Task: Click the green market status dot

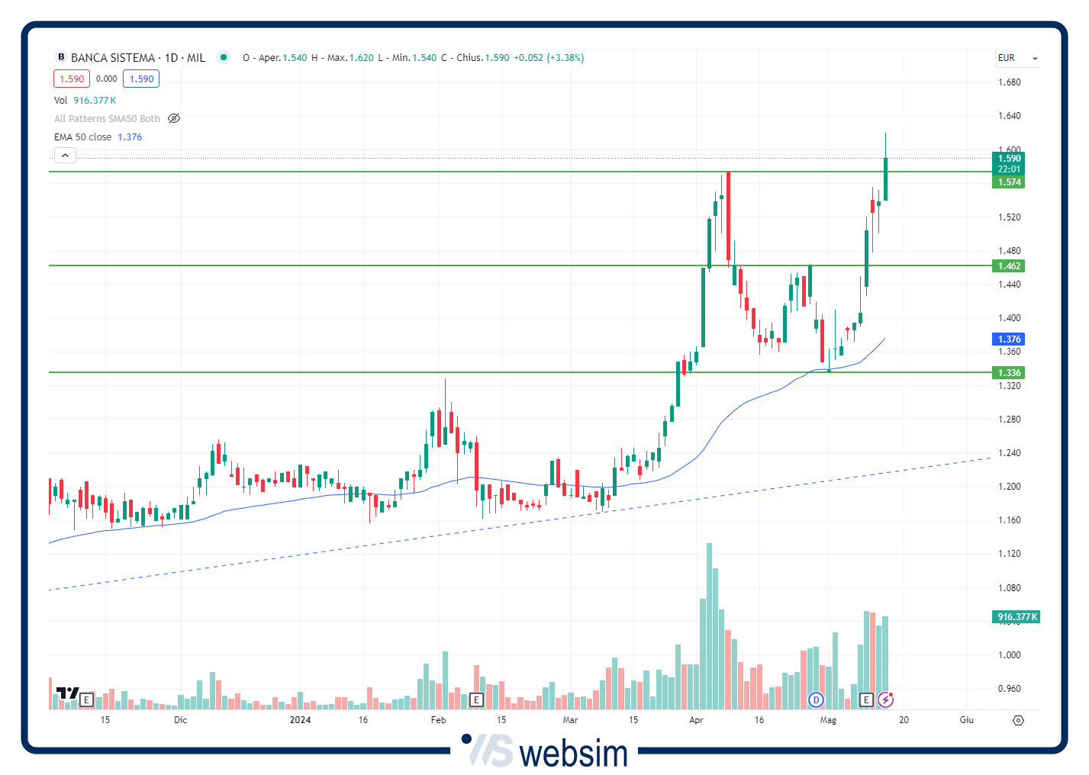Action: (223, 57)
